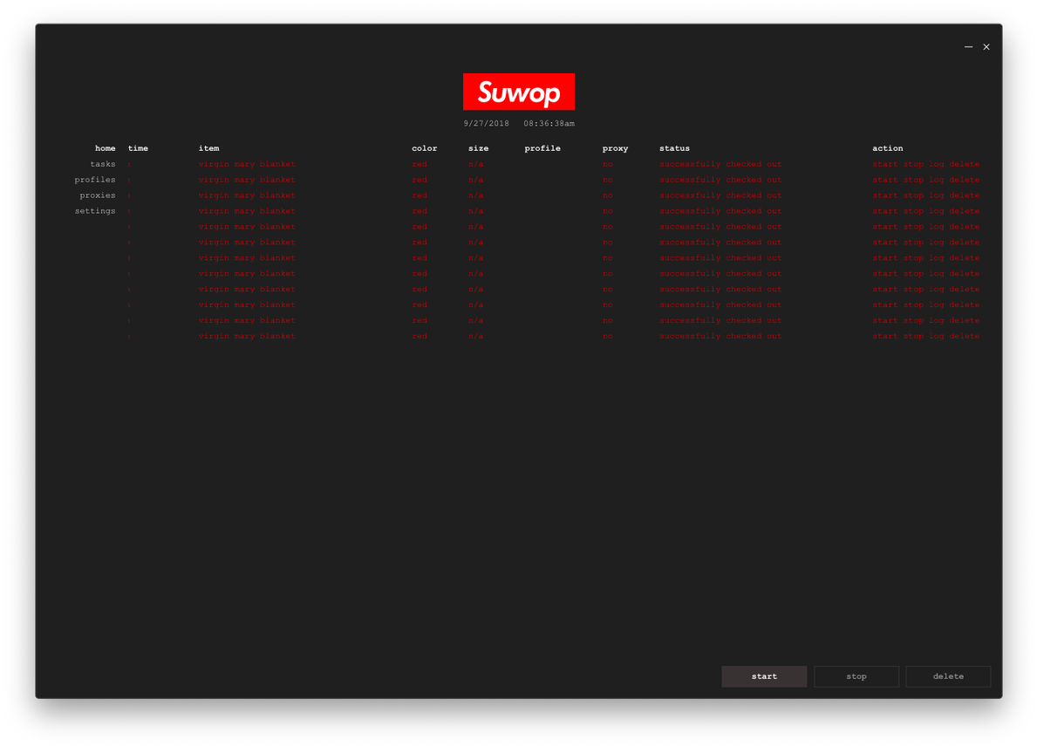Select first virgin mary blanket item

tap(247, 164)
